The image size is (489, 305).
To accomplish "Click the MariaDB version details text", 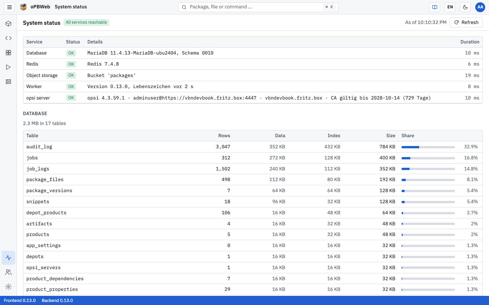I will [x=151, y=53].
